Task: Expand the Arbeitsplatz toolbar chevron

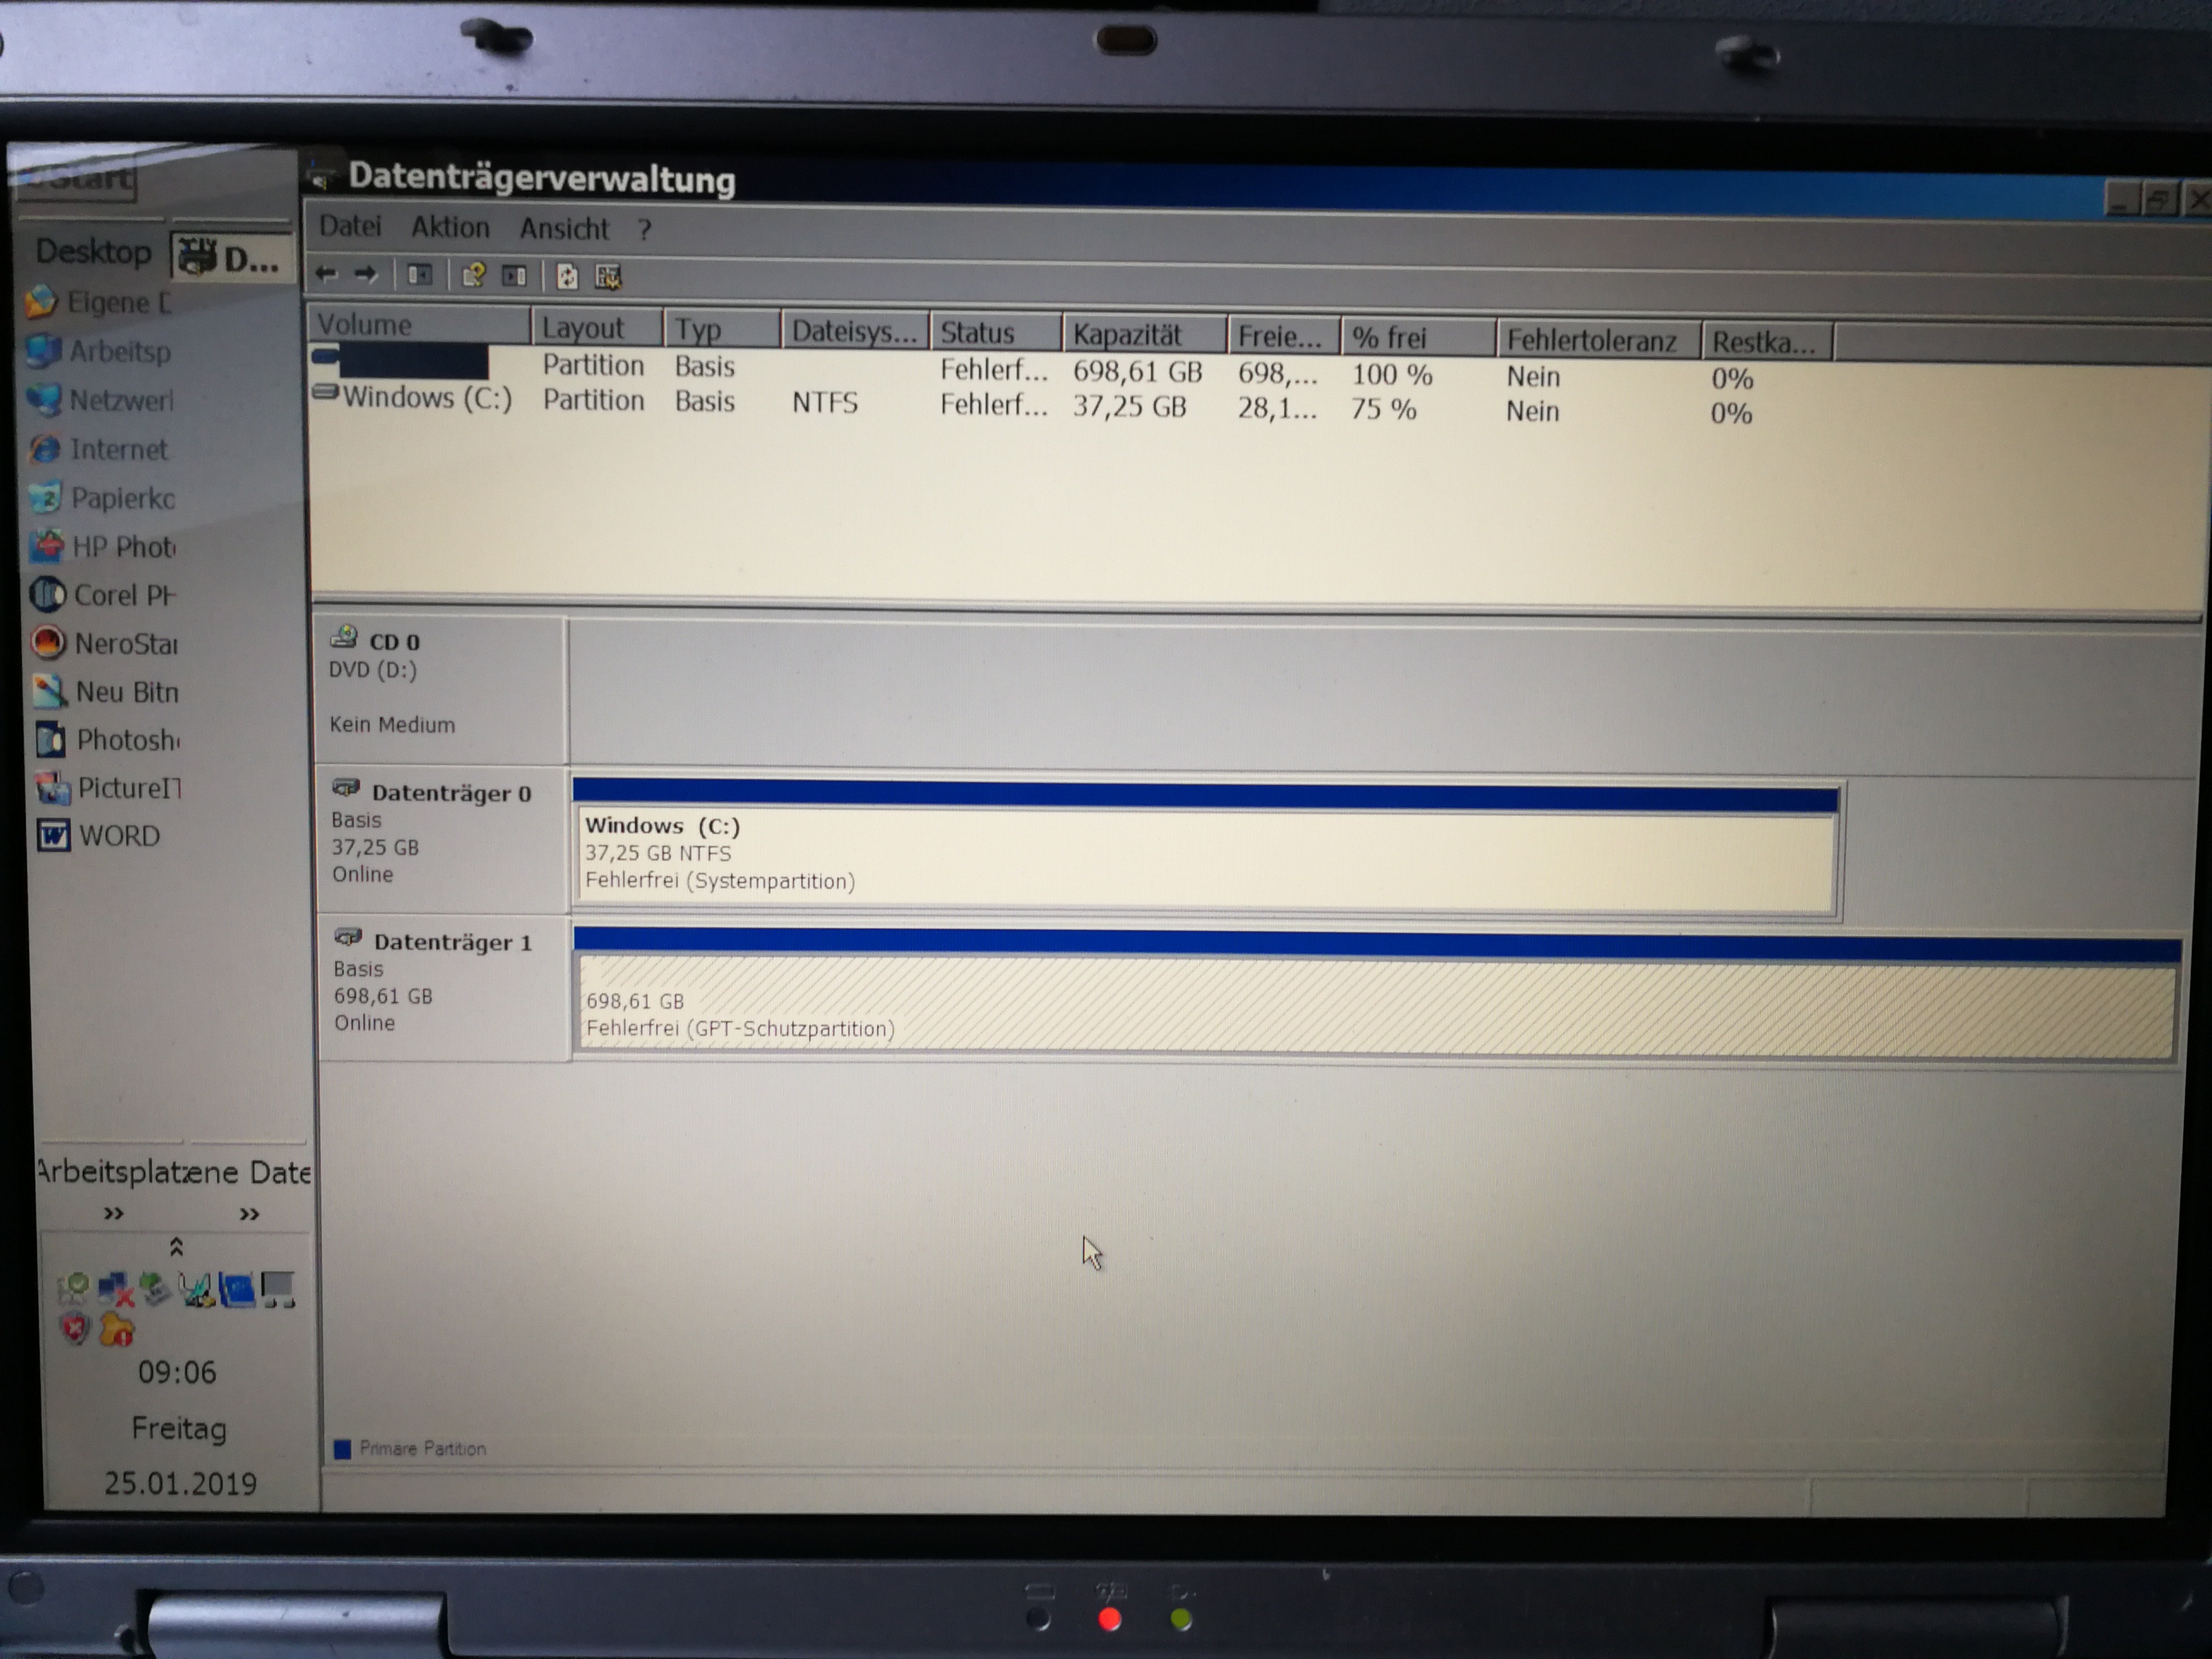Action: tap(114, 1213)
